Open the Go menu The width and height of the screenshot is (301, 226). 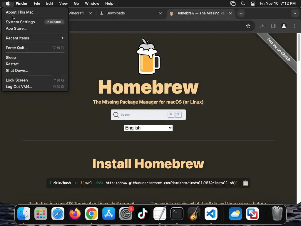click(76, 3)
